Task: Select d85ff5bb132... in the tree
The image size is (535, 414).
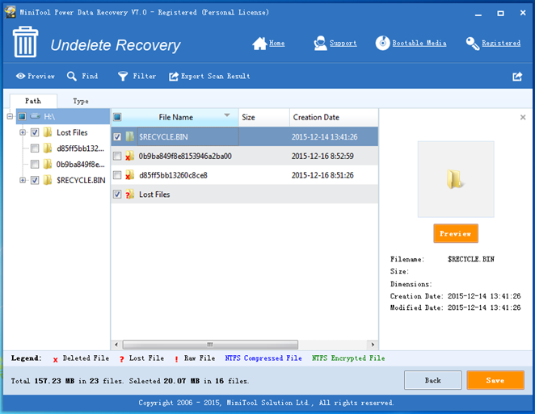Action: coord(80,148)
